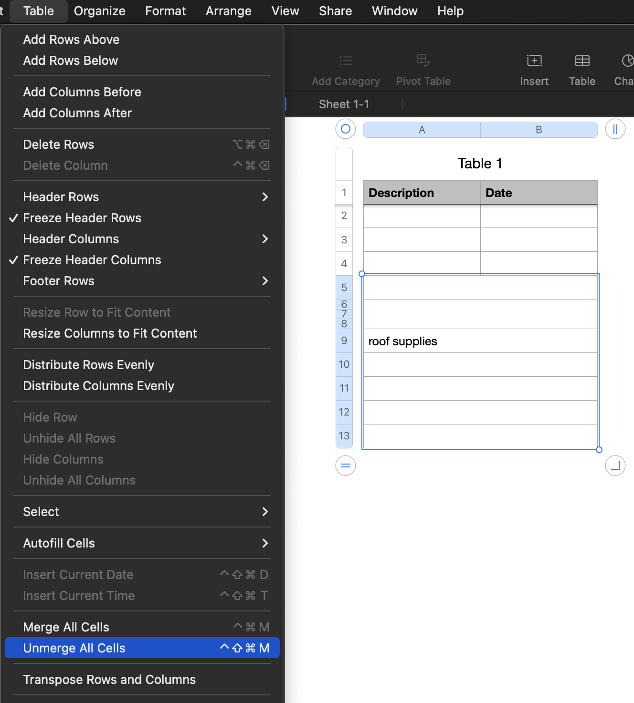Click the Table toolbar icon
Screen dimensions: 634x703
[582, 61]
